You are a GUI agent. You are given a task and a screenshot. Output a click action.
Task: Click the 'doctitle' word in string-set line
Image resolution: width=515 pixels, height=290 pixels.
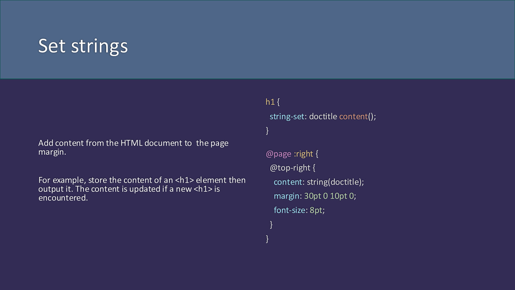(x=323, y=116)
